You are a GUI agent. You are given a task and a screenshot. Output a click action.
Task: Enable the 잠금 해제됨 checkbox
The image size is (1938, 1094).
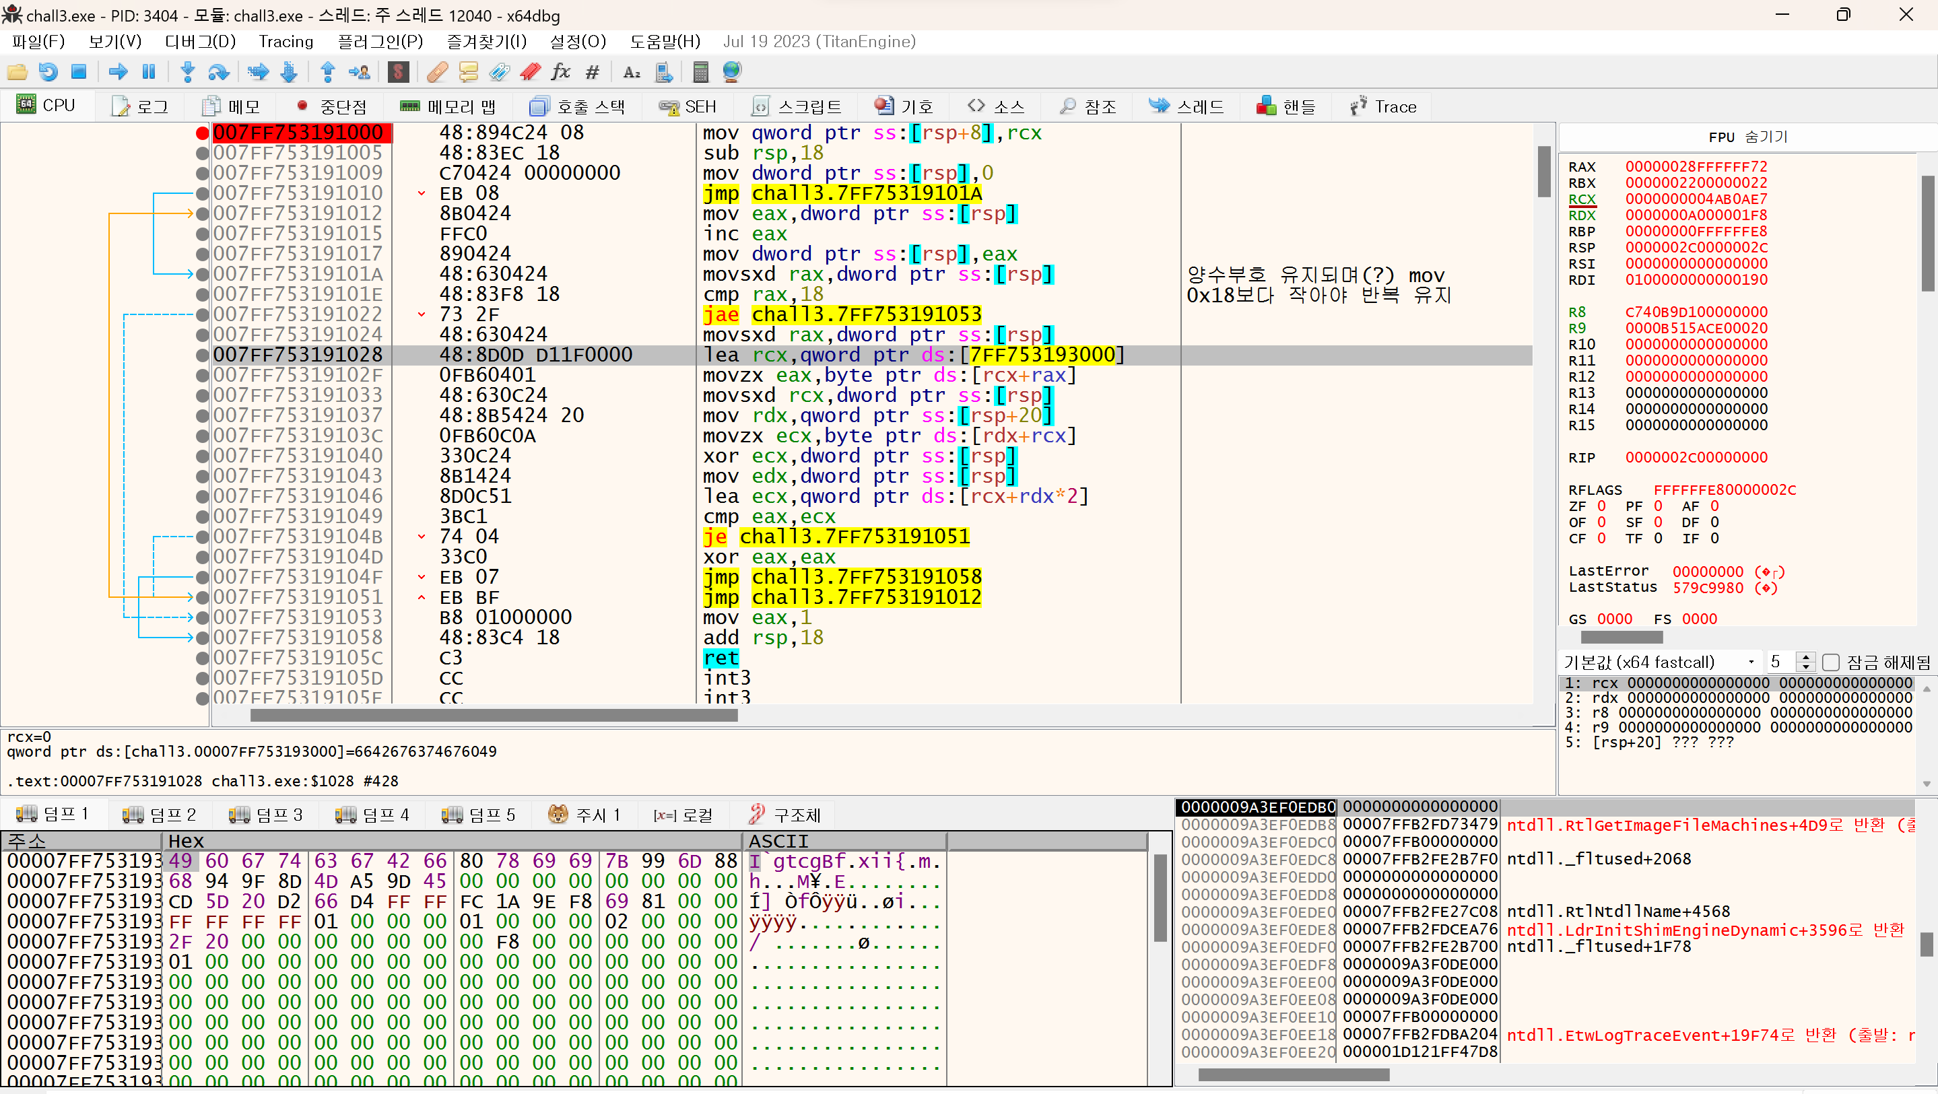tap(1831, 662)
